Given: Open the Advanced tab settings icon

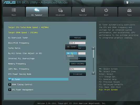Looking at the screenshot, I should [x=60, y=10].
